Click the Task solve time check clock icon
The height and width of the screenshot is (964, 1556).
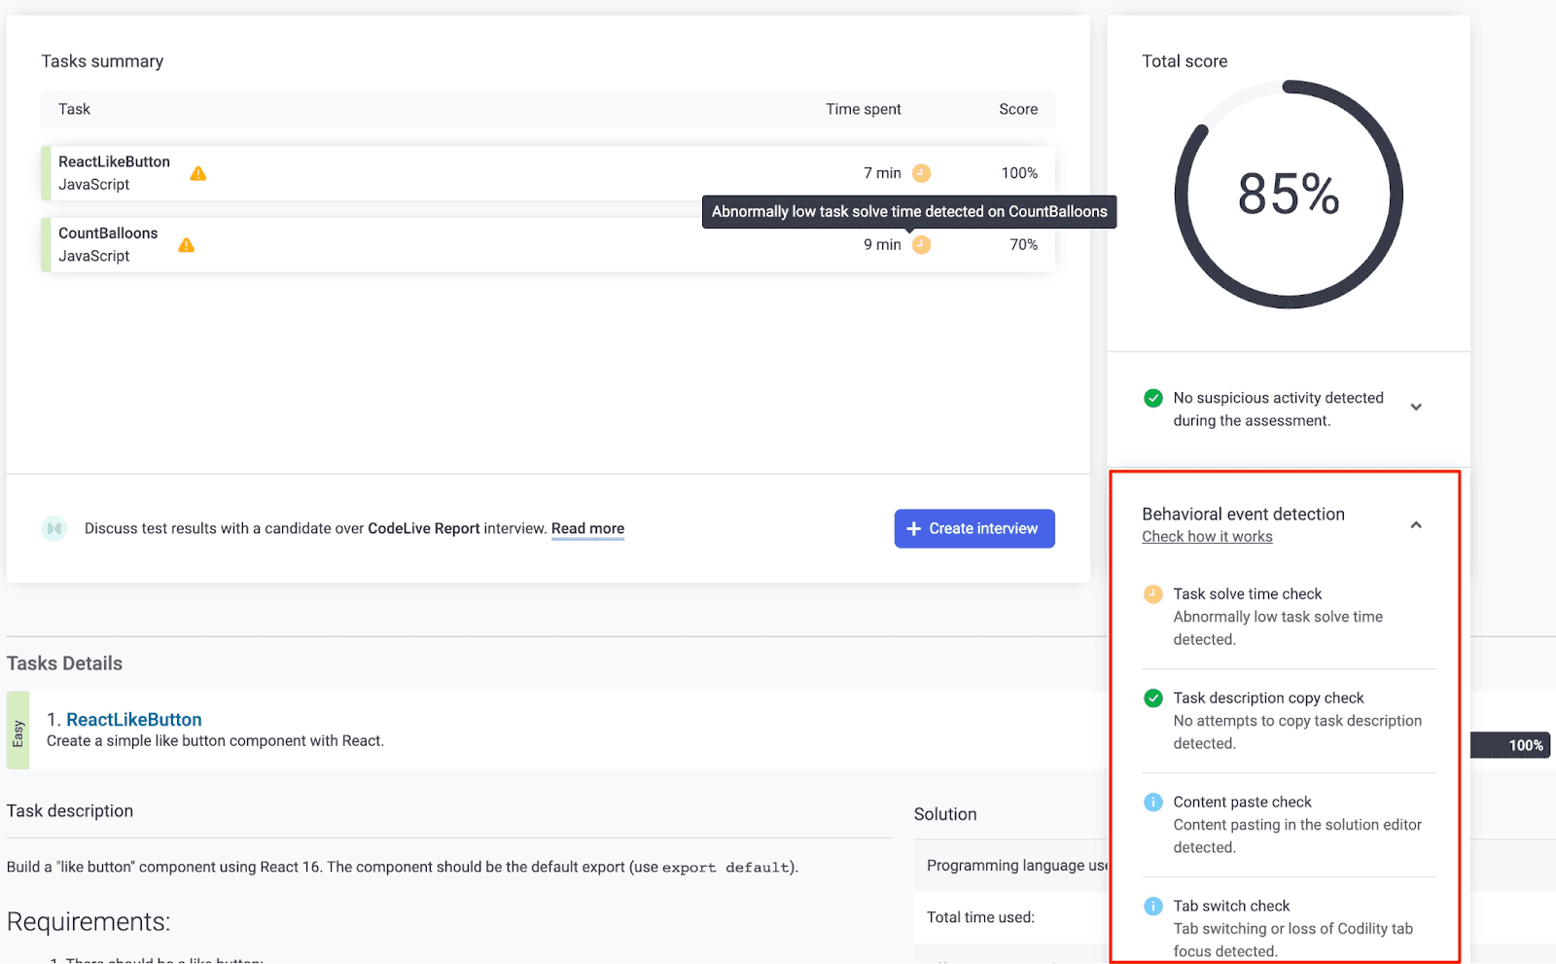tap(1153, 594)
